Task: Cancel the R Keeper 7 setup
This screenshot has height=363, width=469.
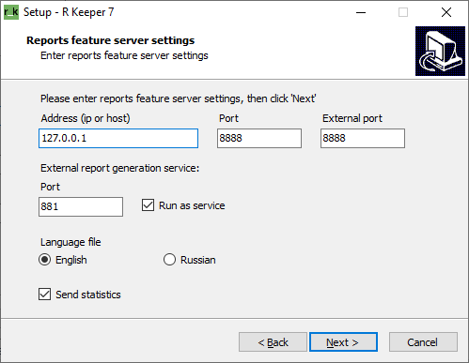Action: coord(423,342)
